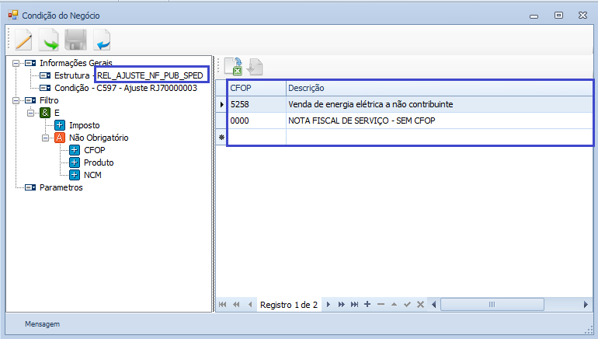Select the Imposto tree item
The height and width of the screenshot is (339, 598).
tap(84, 125)
